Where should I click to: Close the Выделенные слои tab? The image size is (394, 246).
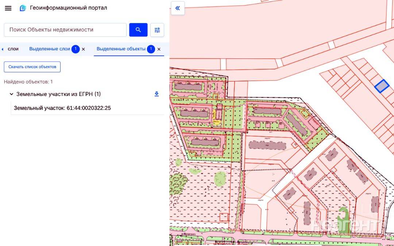click(x=84, y=49)
